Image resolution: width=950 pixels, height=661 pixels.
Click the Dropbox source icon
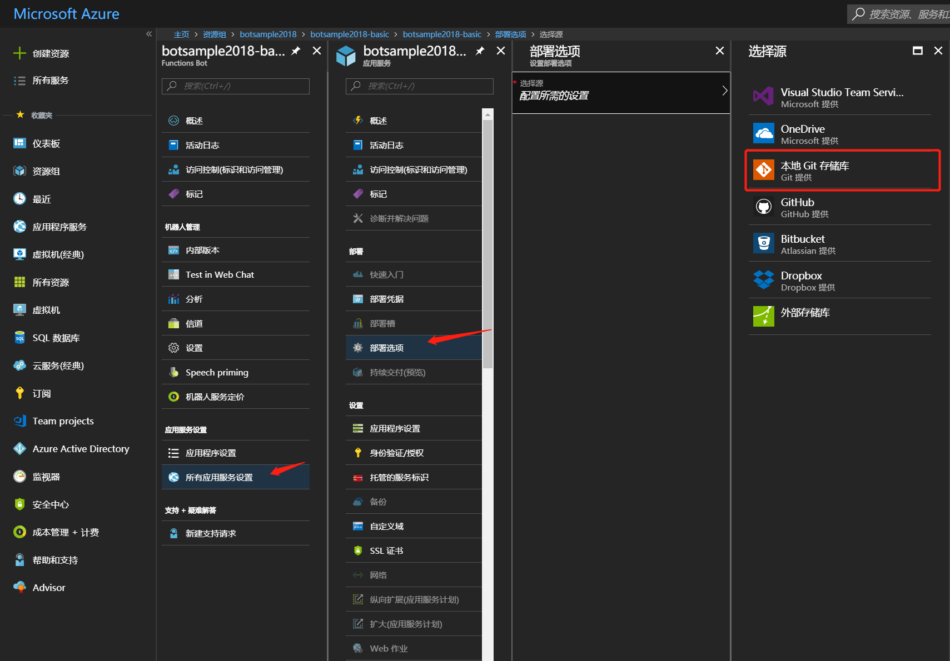pyautogui.click(x=763, y=281)
